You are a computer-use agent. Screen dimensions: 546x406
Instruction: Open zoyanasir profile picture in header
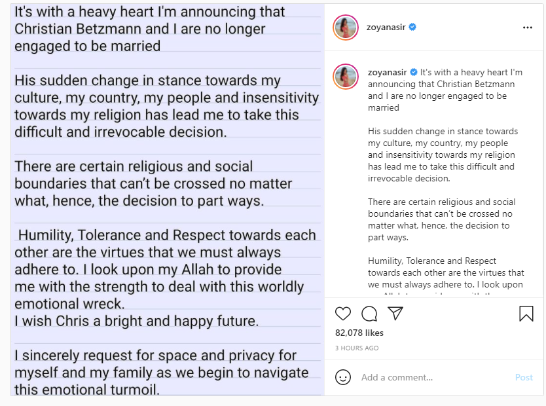tap(346, 28)
